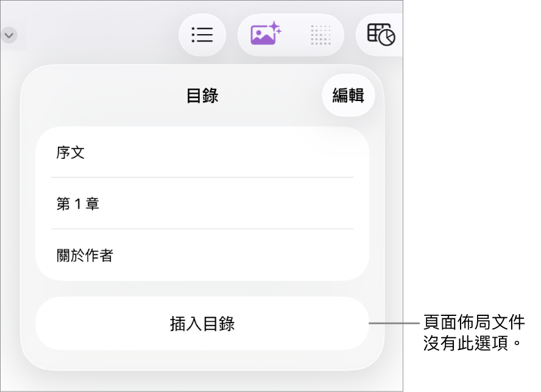541x392 pixels.
Task: Enter edit mode for TOC entries
Action: pos(348,95)
